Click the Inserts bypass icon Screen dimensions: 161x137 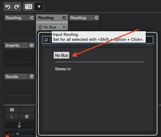32,45
